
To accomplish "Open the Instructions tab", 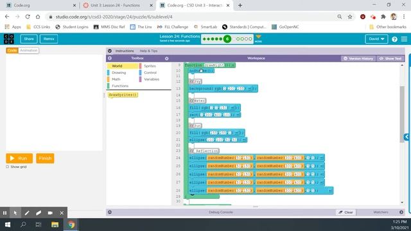I will click(125, 51).
